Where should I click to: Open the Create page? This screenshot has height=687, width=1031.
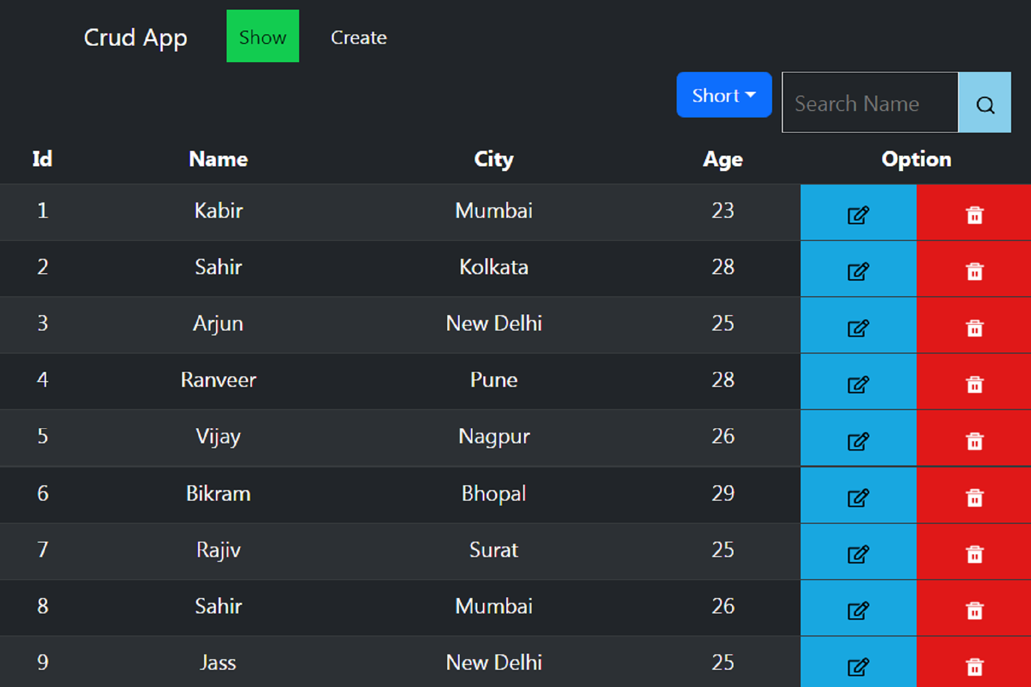[x=359, y=38]
